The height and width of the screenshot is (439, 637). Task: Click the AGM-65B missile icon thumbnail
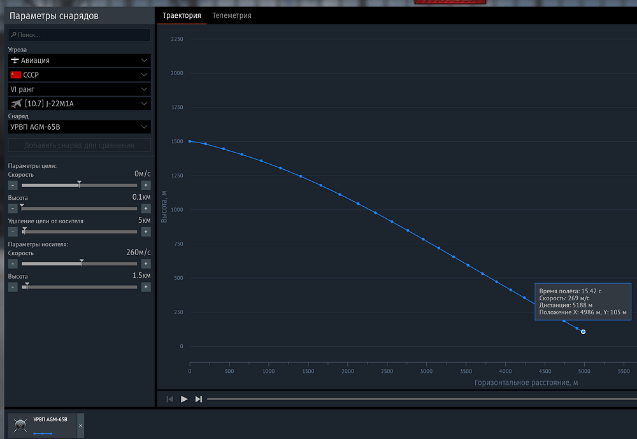coord(20,425)
